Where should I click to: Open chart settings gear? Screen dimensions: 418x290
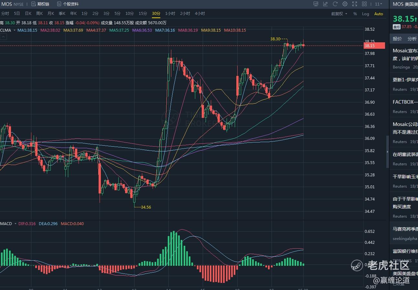345,4
